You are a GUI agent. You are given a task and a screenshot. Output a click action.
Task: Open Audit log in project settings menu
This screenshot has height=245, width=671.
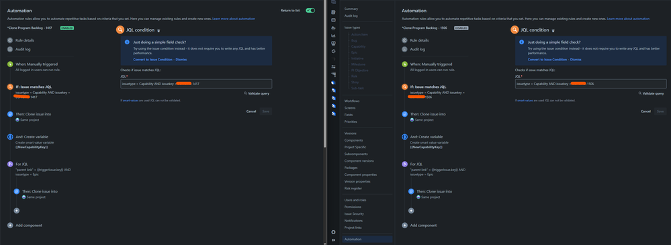coord(351,16)
